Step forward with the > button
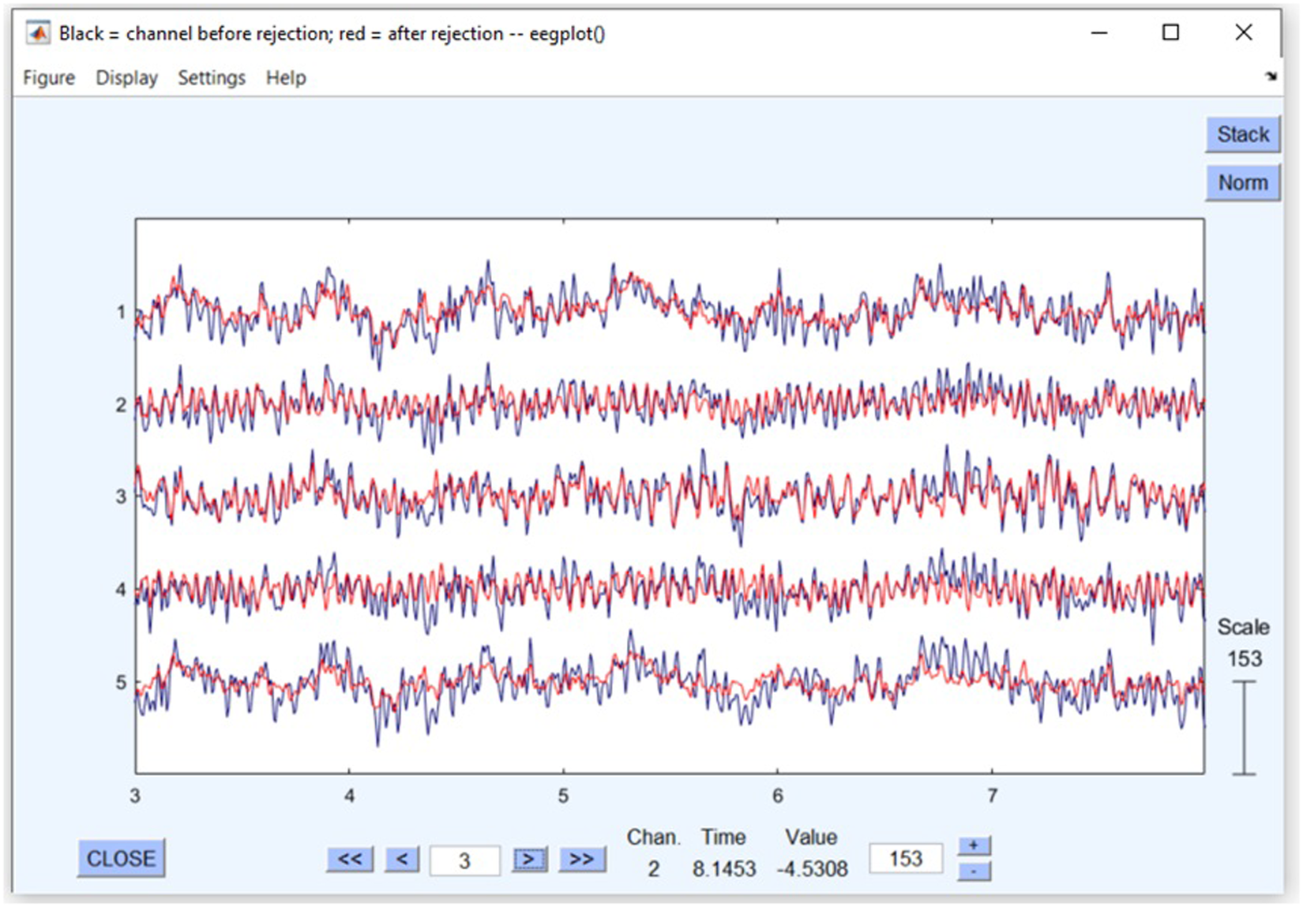Viewport: 1303px width, 907px height. [x=529, y=859]
